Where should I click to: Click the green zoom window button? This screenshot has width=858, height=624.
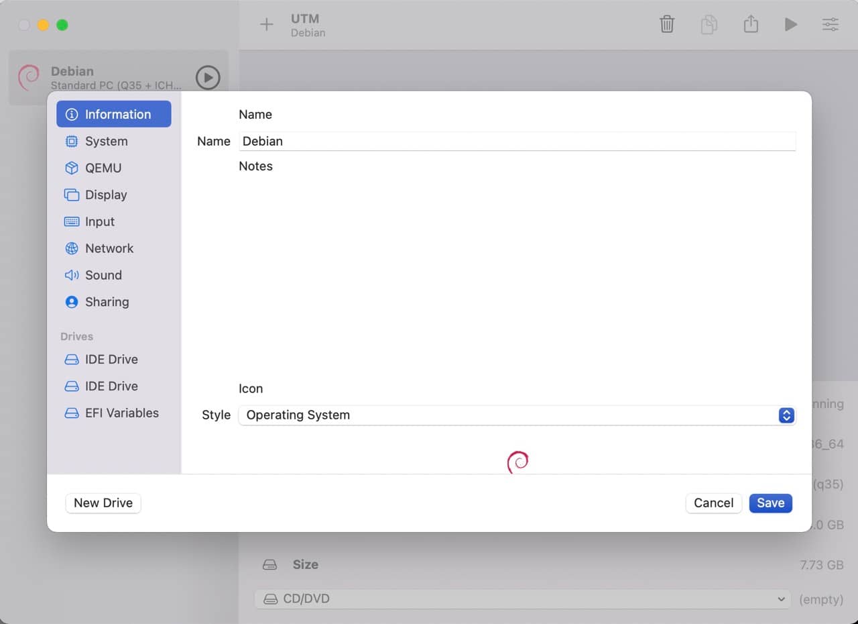point(62,25)
